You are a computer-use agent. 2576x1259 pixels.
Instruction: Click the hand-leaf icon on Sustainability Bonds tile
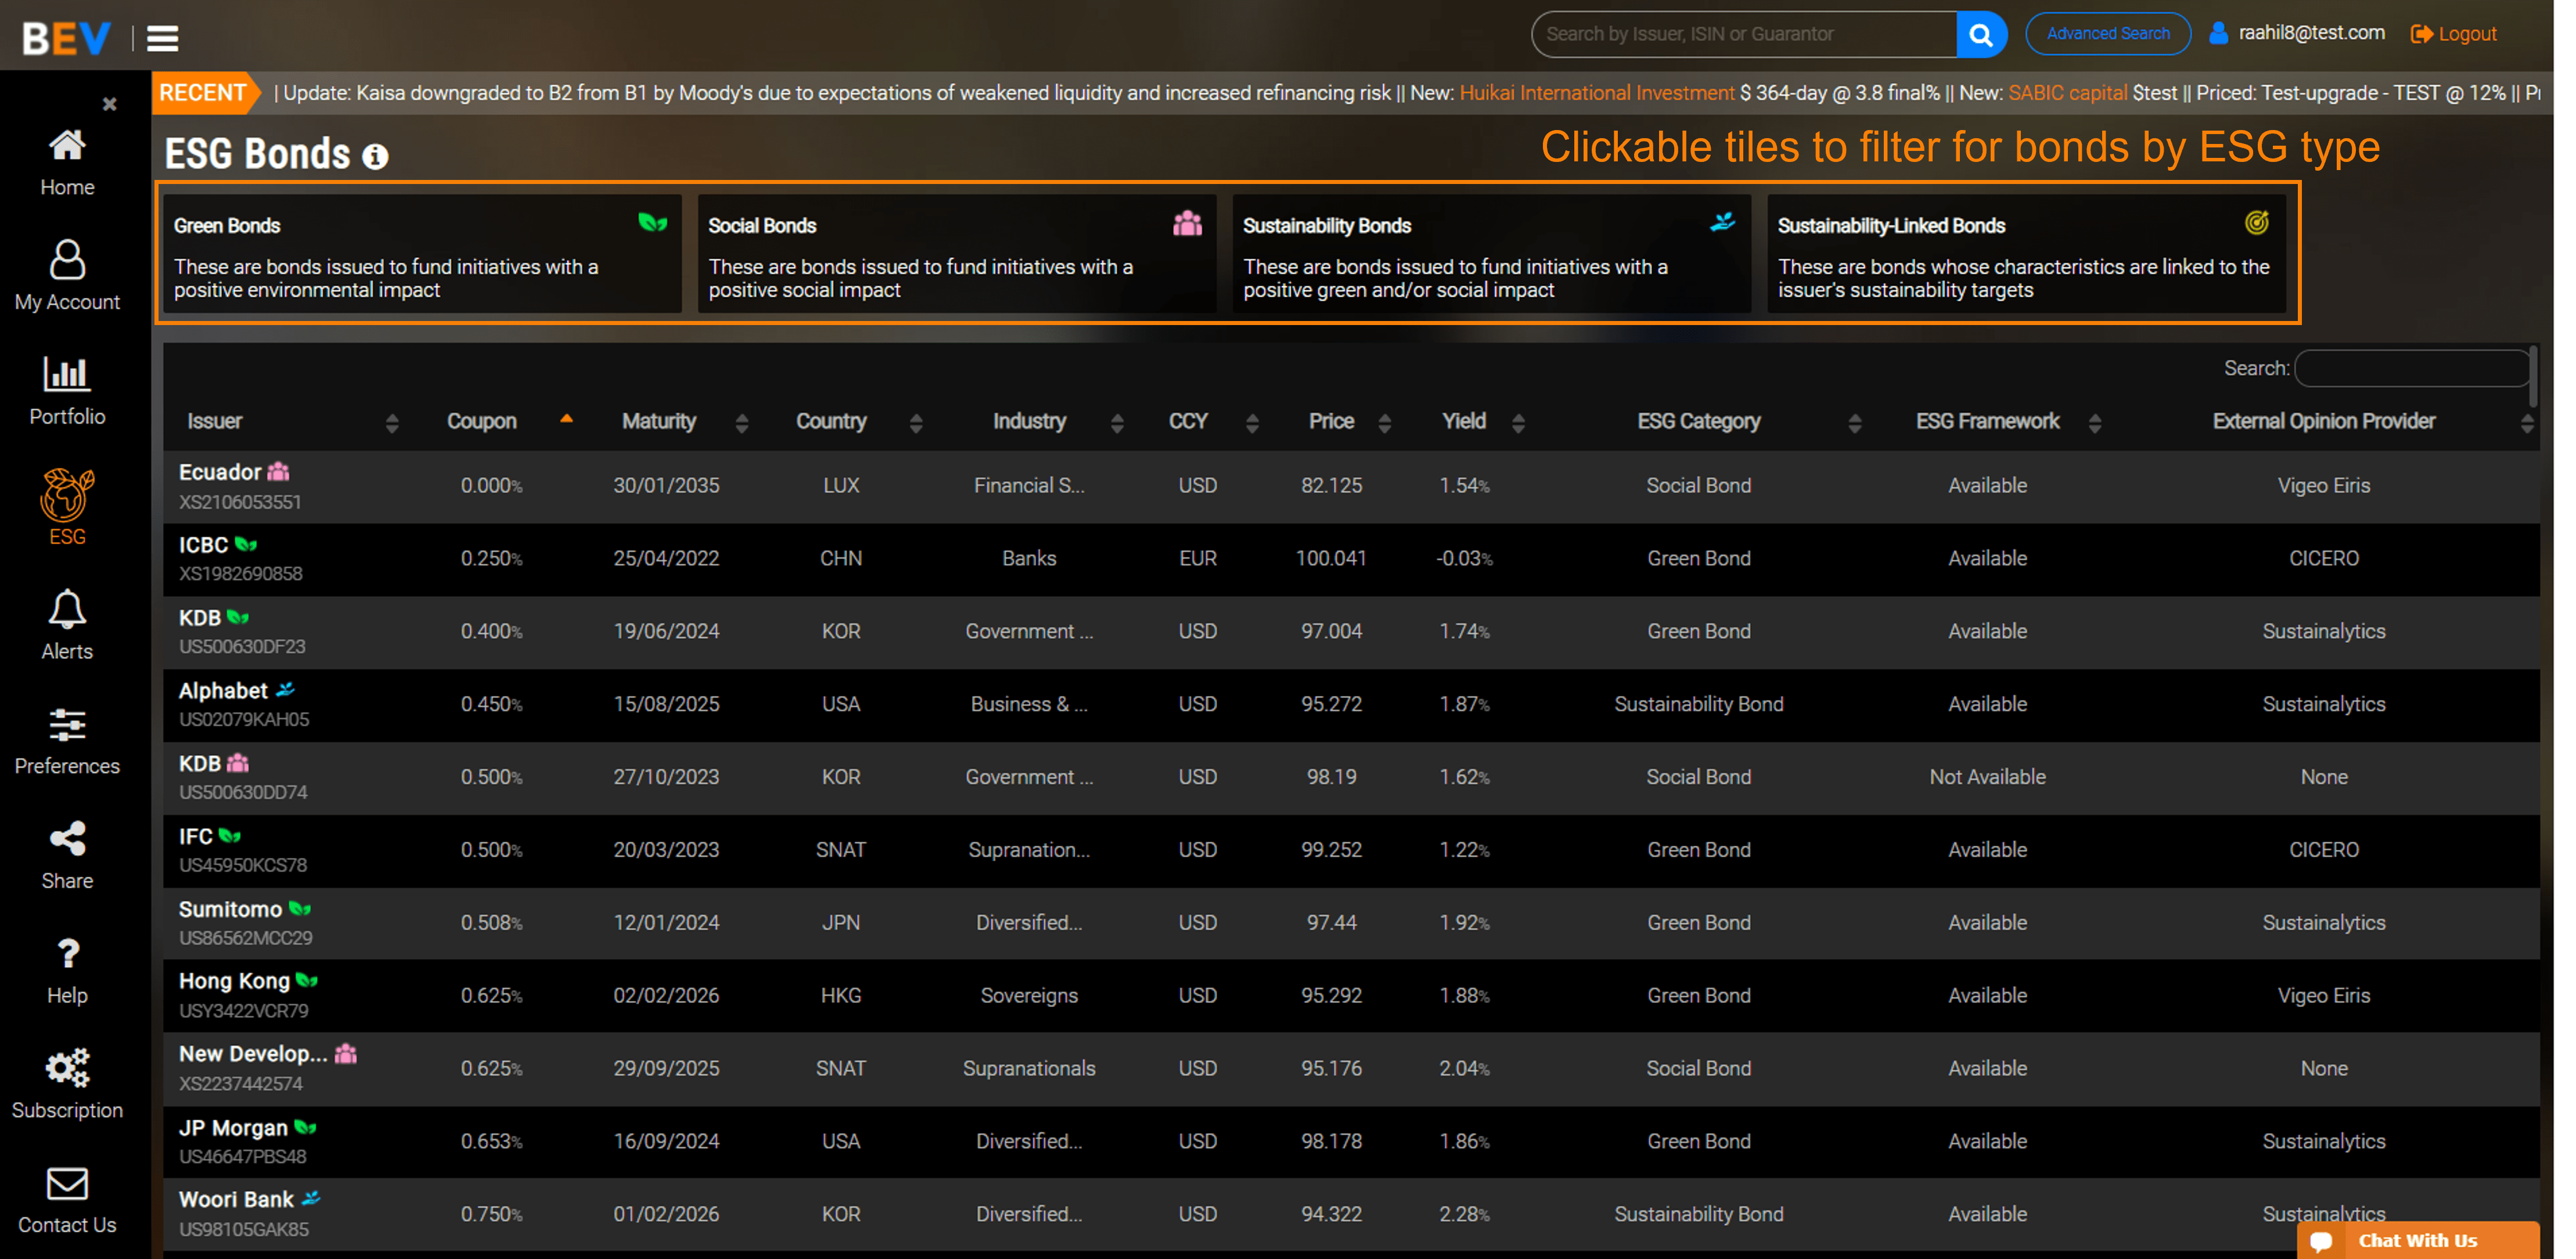pyautogui.click(x=1722, y=222)
